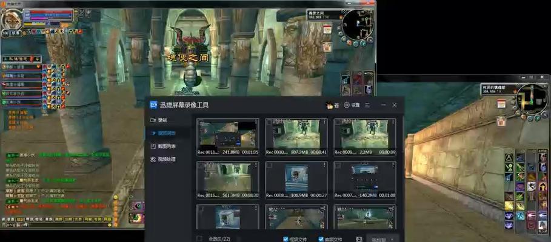Click the VIP crown icon
551x242 pixels.
click(329, 105)
